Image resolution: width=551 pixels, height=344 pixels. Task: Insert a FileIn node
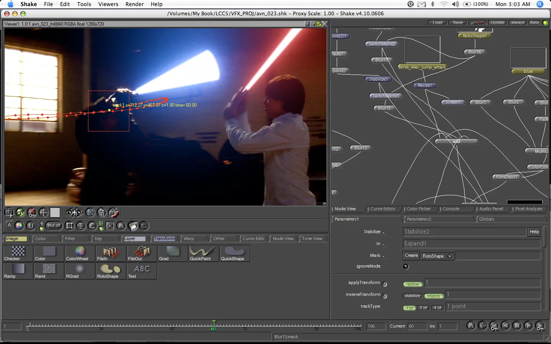point(111,253)
